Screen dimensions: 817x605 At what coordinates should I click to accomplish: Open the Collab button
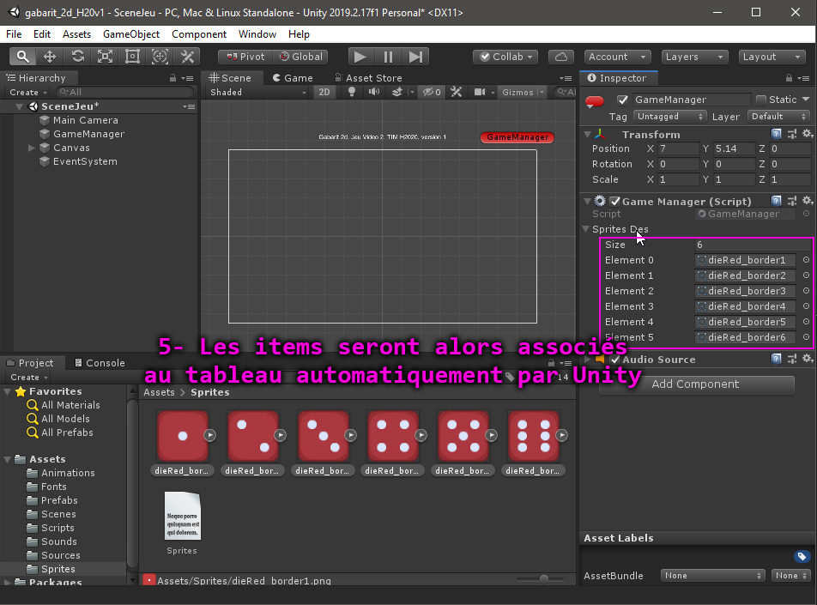[505, 57]
